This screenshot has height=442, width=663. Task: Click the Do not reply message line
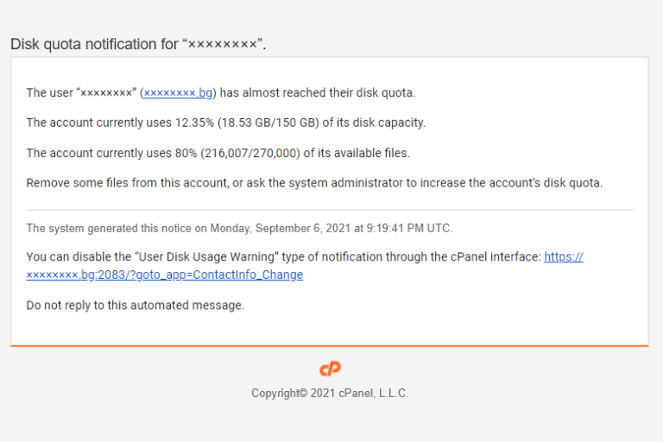click(x=136, y=306)
